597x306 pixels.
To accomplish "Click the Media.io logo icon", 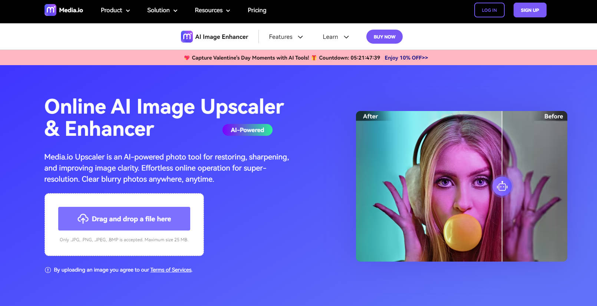I will 50,10.
